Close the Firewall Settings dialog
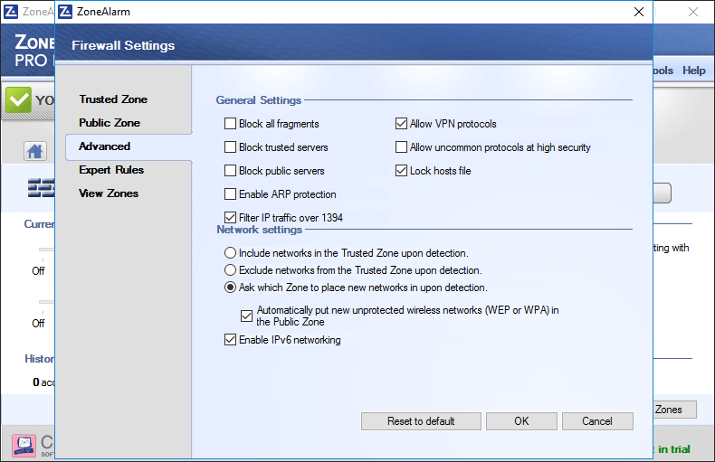This screenshot has width=715, height=462. click(x=639, y=12)
